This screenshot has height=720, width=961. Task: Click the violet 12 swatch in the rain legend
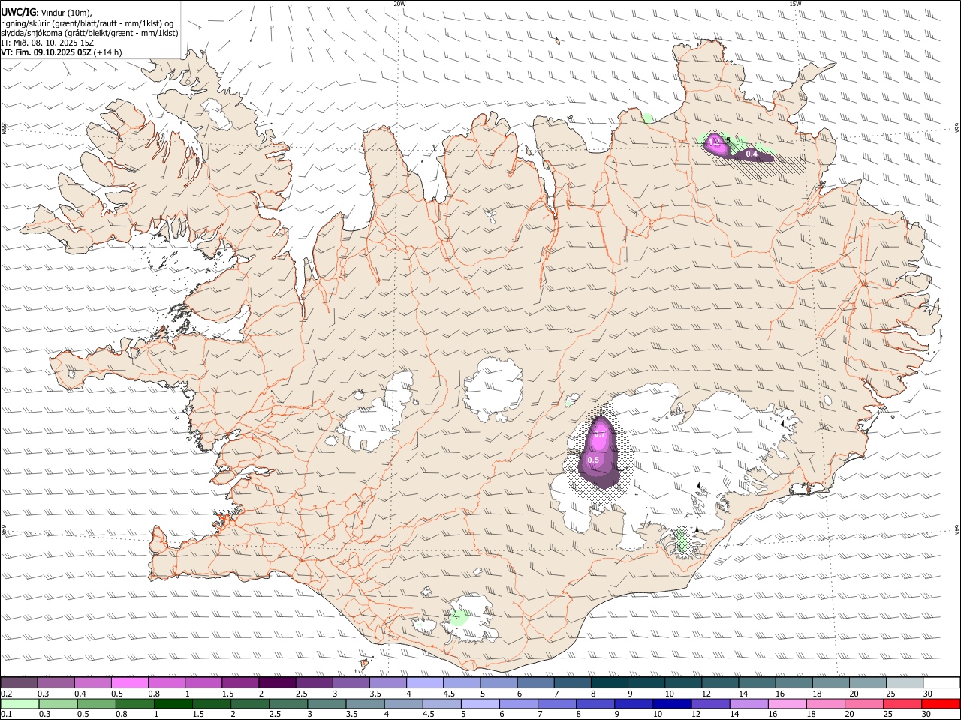709,704
